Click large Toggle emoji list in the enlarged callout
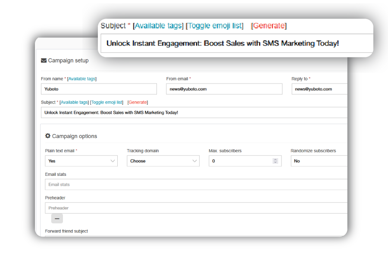This screenshot has height=259, width=388. [x=215, y=26]
